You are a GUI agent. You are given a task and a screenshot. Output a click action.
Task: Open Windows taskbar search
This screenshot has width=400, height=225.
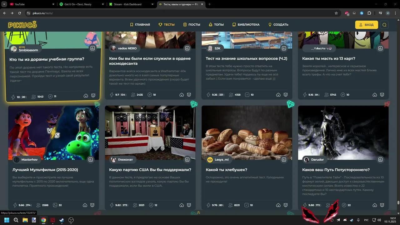tap(16, 220)
